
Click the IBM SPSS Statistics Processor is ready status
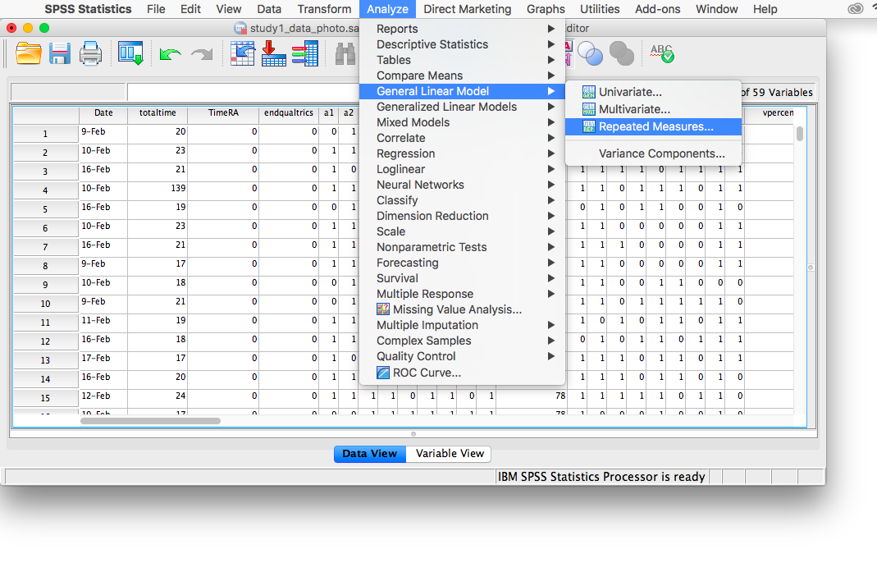pos(601,477)
